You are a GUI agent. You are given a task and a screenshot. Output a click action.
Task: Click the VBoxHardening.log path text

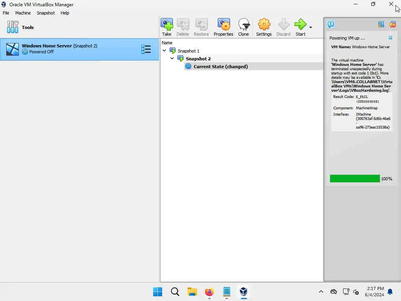361,84
